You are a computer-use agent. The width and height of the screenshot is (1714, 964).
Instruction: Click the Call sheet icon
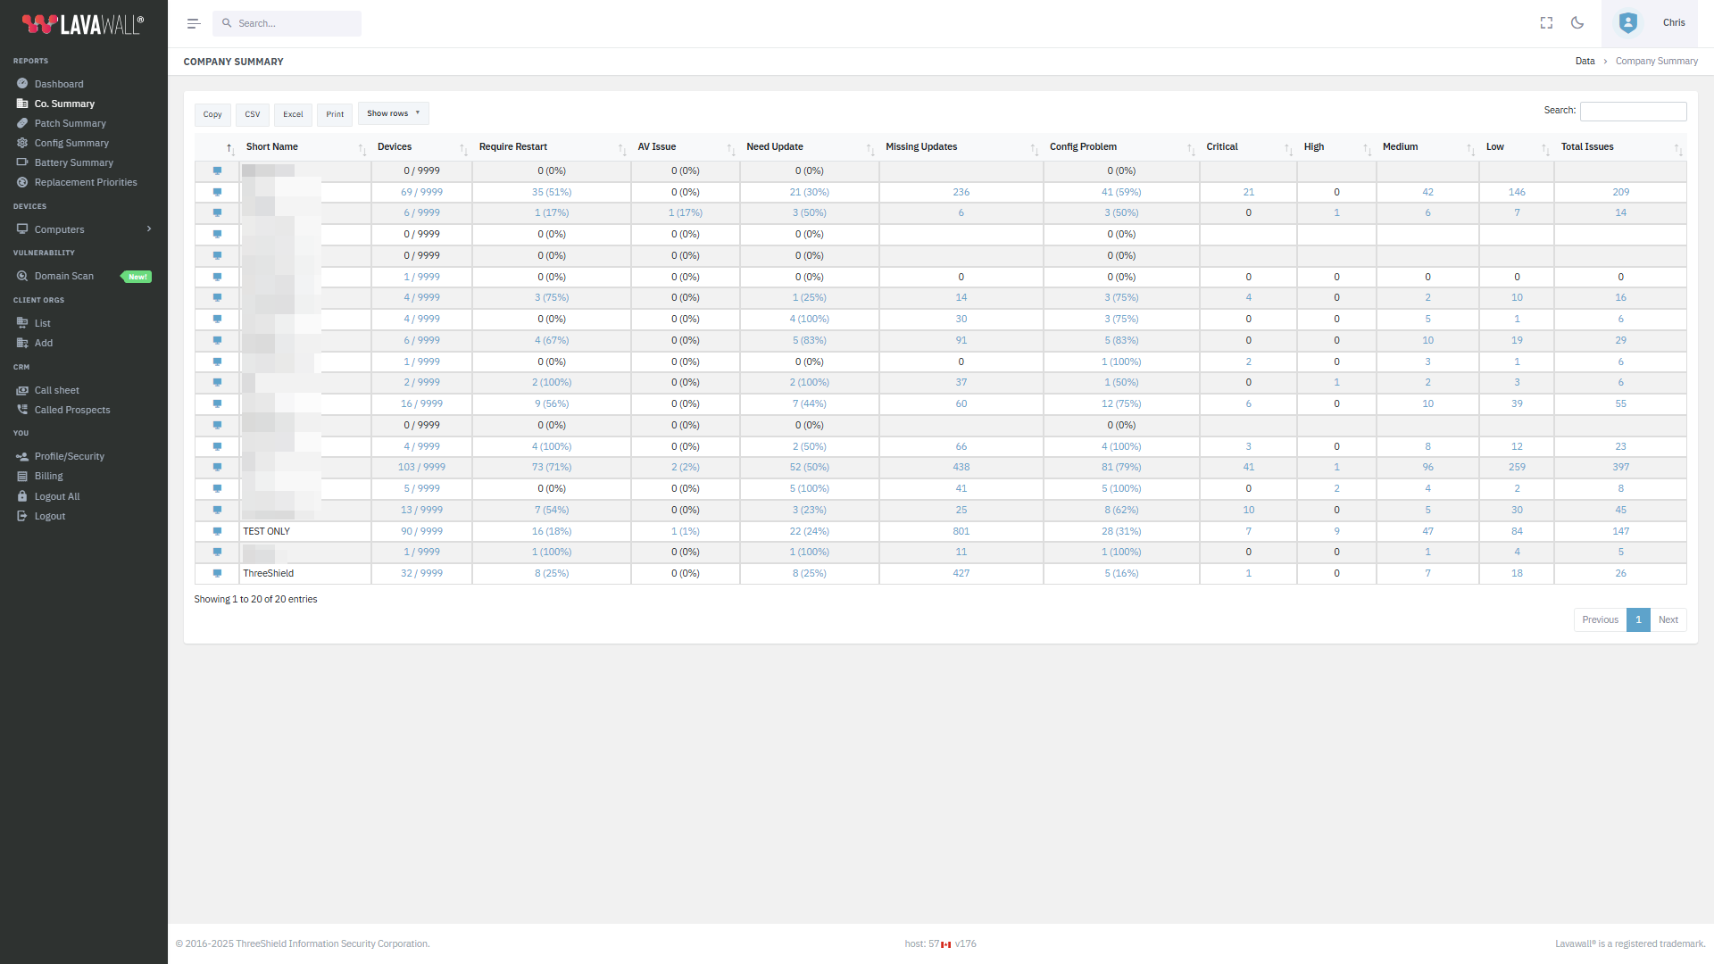pyautogui.click(x=22, y=390)
